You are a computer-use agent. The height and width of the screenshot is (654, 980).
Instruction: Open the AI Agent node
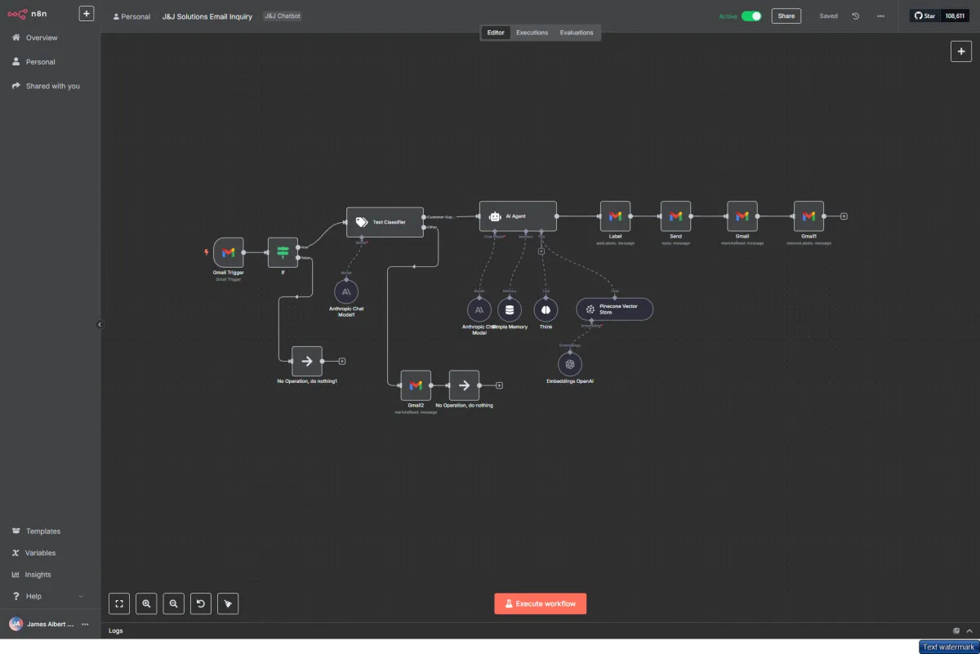click(517, 216)
